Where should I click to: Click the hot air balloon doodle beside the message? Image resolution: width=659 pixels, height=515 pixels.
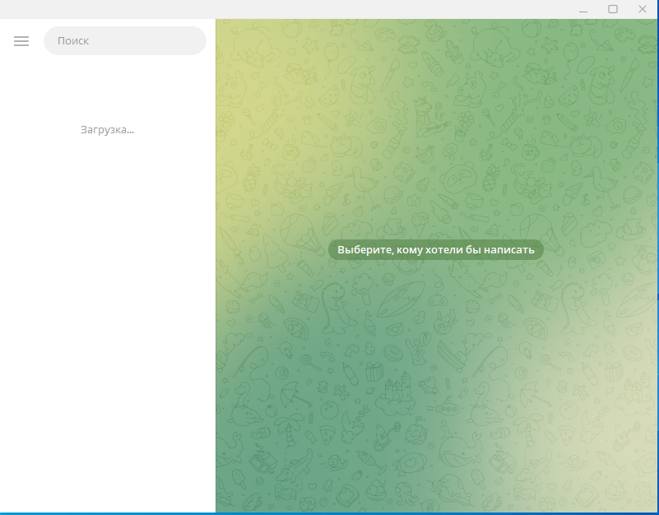click(x=296, y=232)
